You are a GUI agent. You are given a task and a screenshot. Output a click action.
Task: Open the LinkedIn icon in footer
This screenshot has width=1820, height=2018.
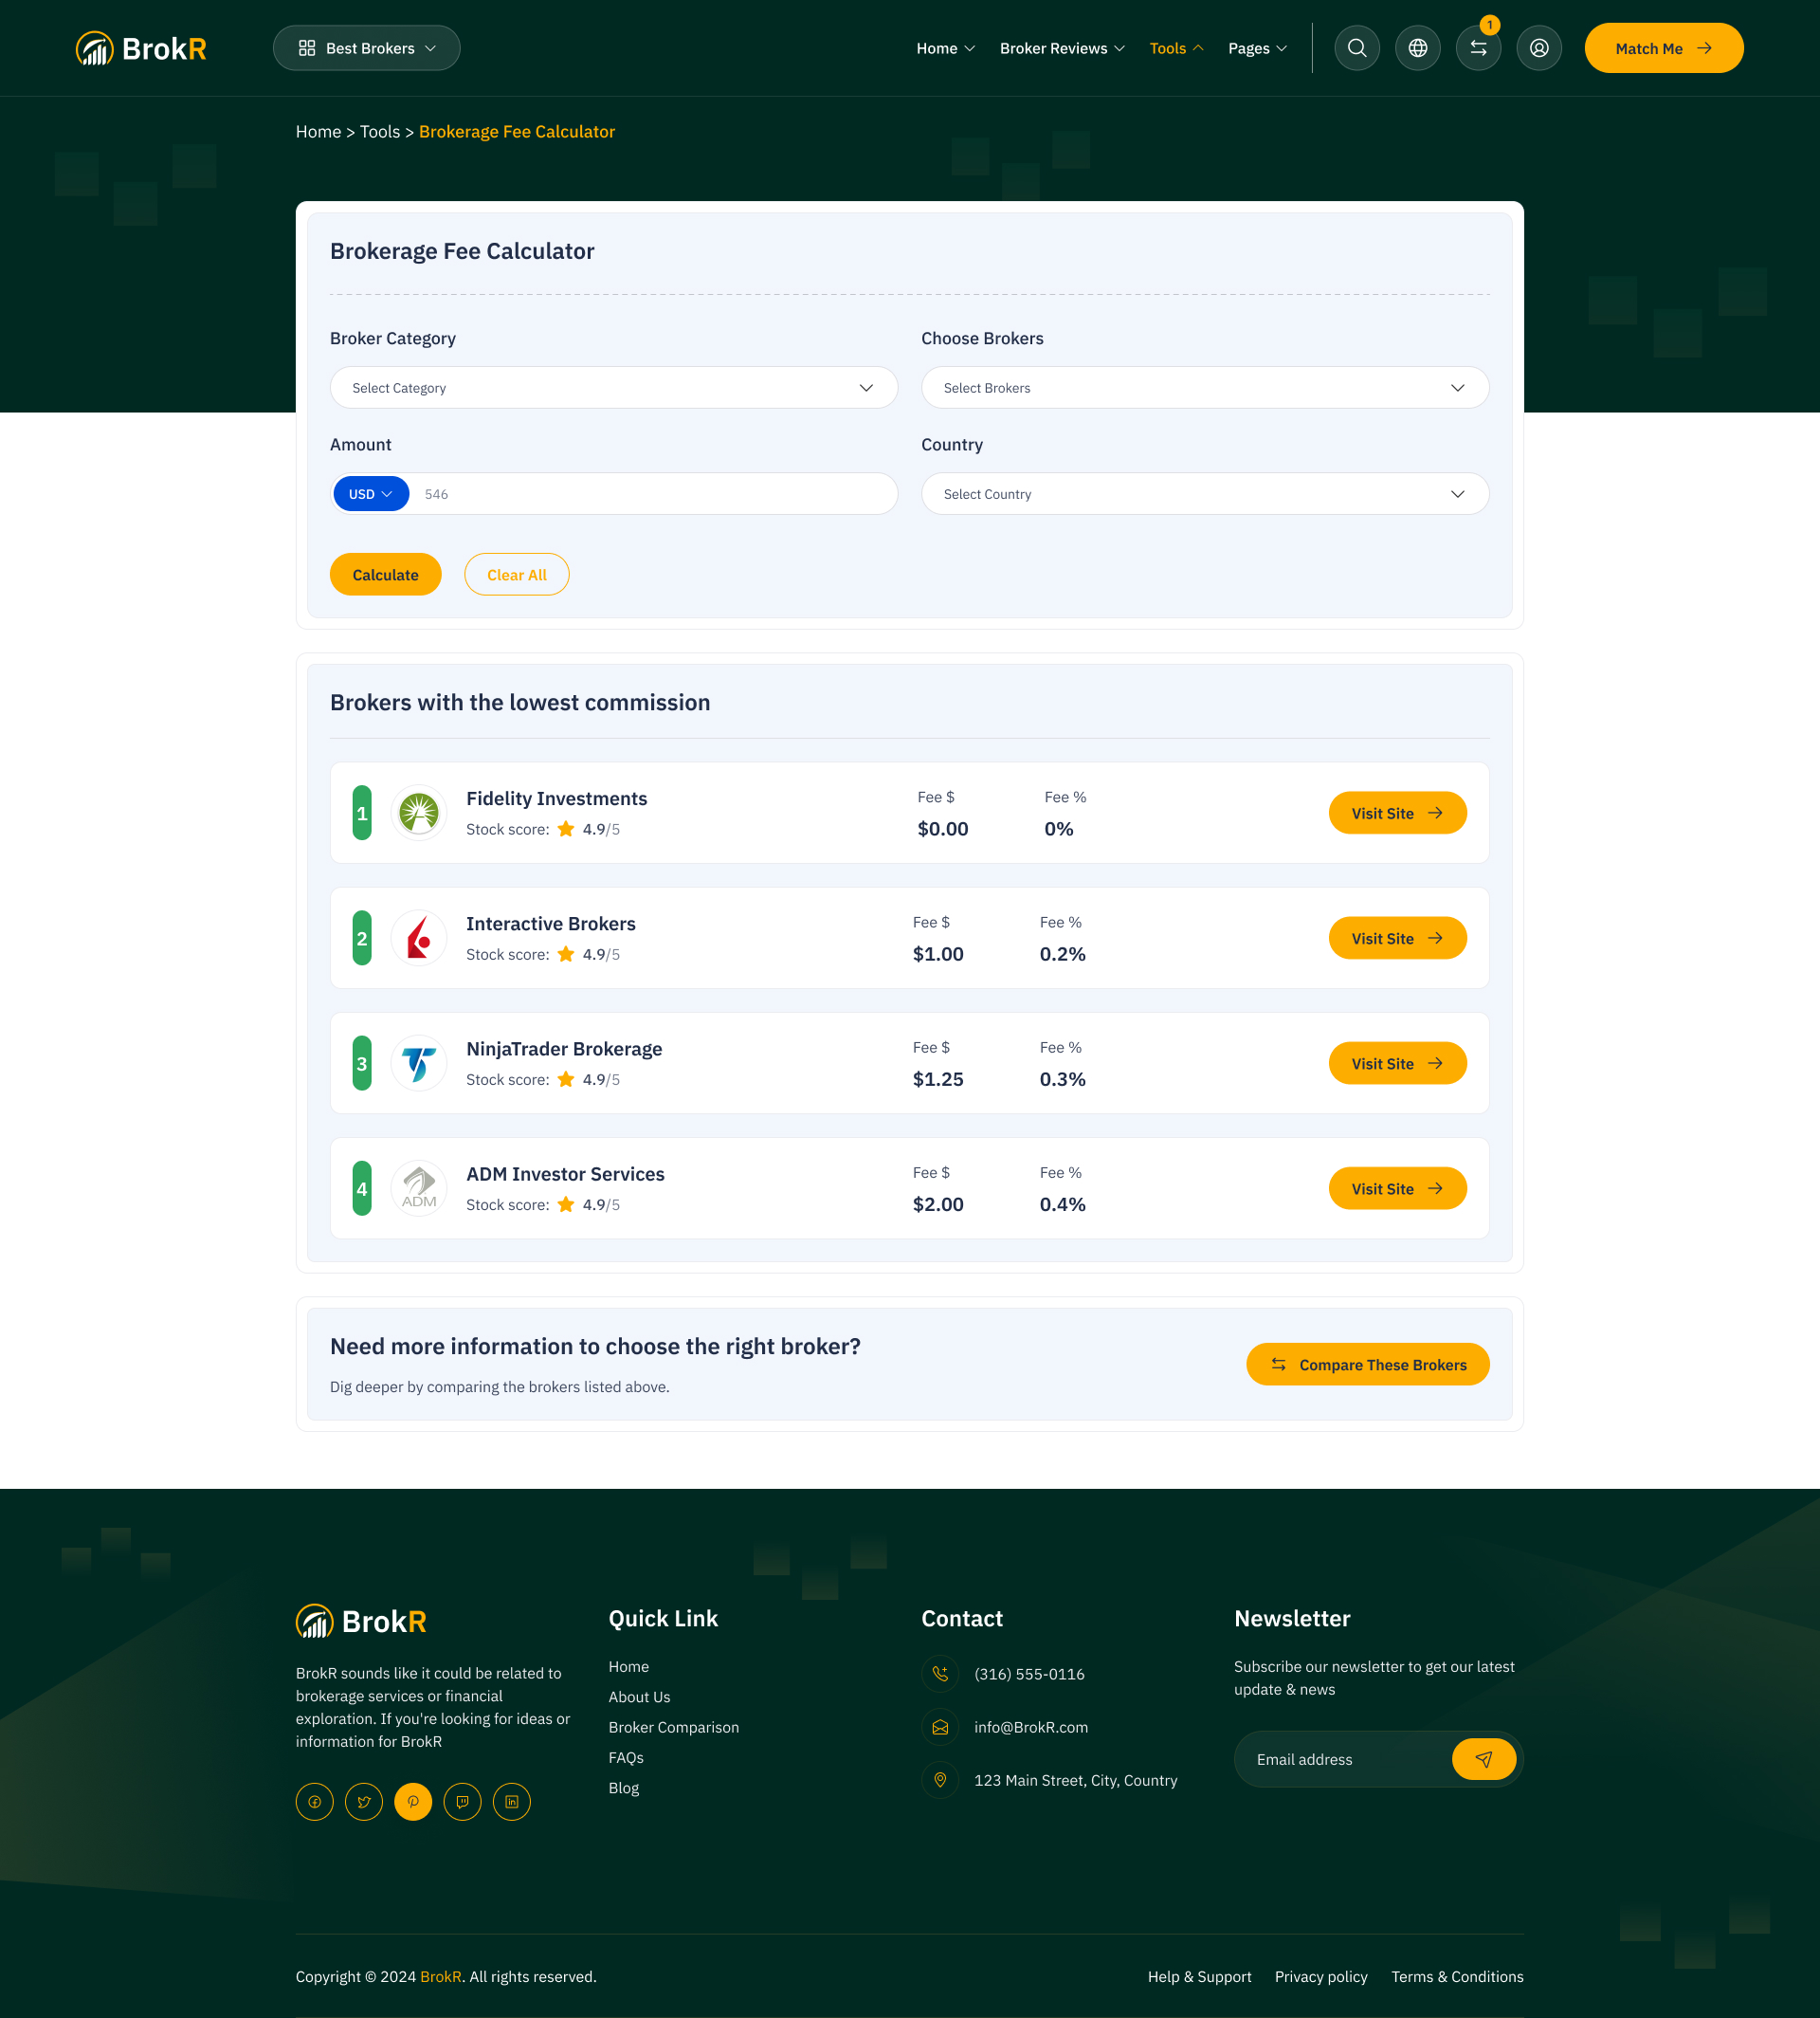[511, 1801]
